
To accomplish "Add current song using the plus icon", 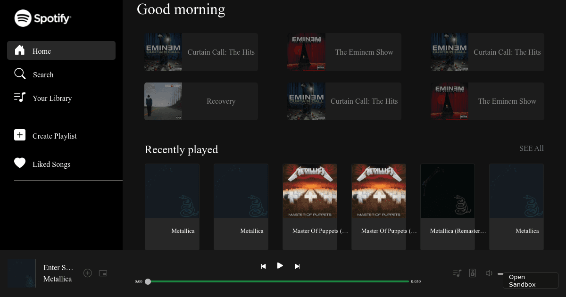I will pos(87,273).
